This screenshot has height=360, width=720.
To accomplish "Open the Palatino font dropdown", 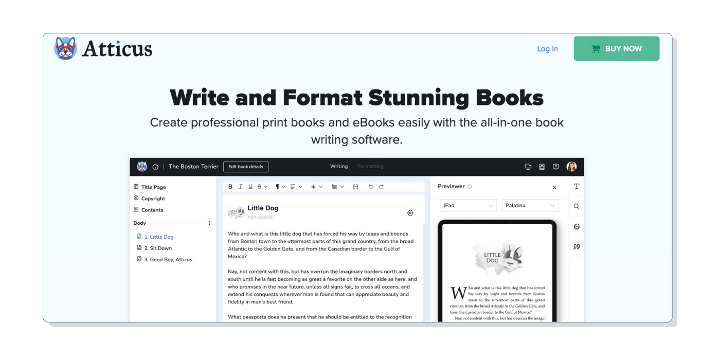I will click(x=530, y=206).
